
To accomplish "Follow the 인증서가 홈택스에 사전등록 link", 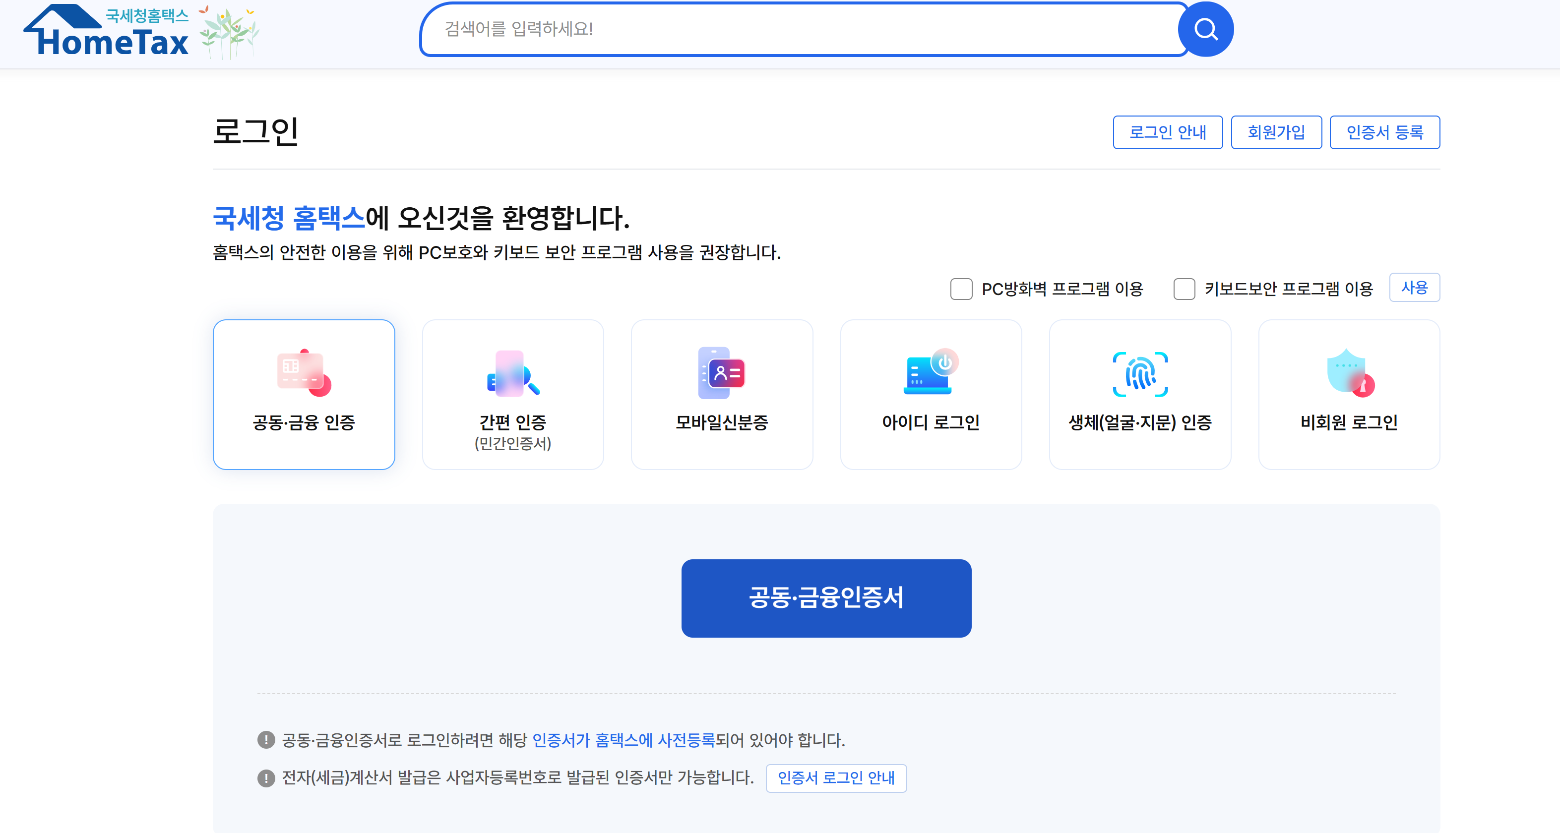I will 623,740.
